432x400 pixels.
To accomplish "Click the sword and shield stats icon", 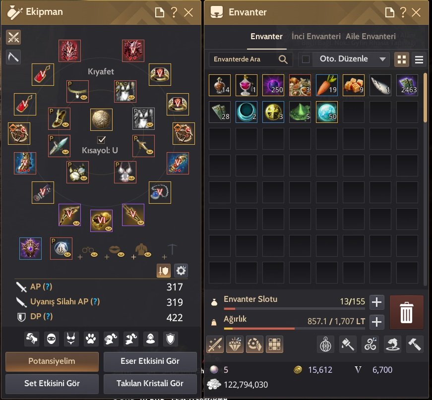I will [x=164, y=271].
